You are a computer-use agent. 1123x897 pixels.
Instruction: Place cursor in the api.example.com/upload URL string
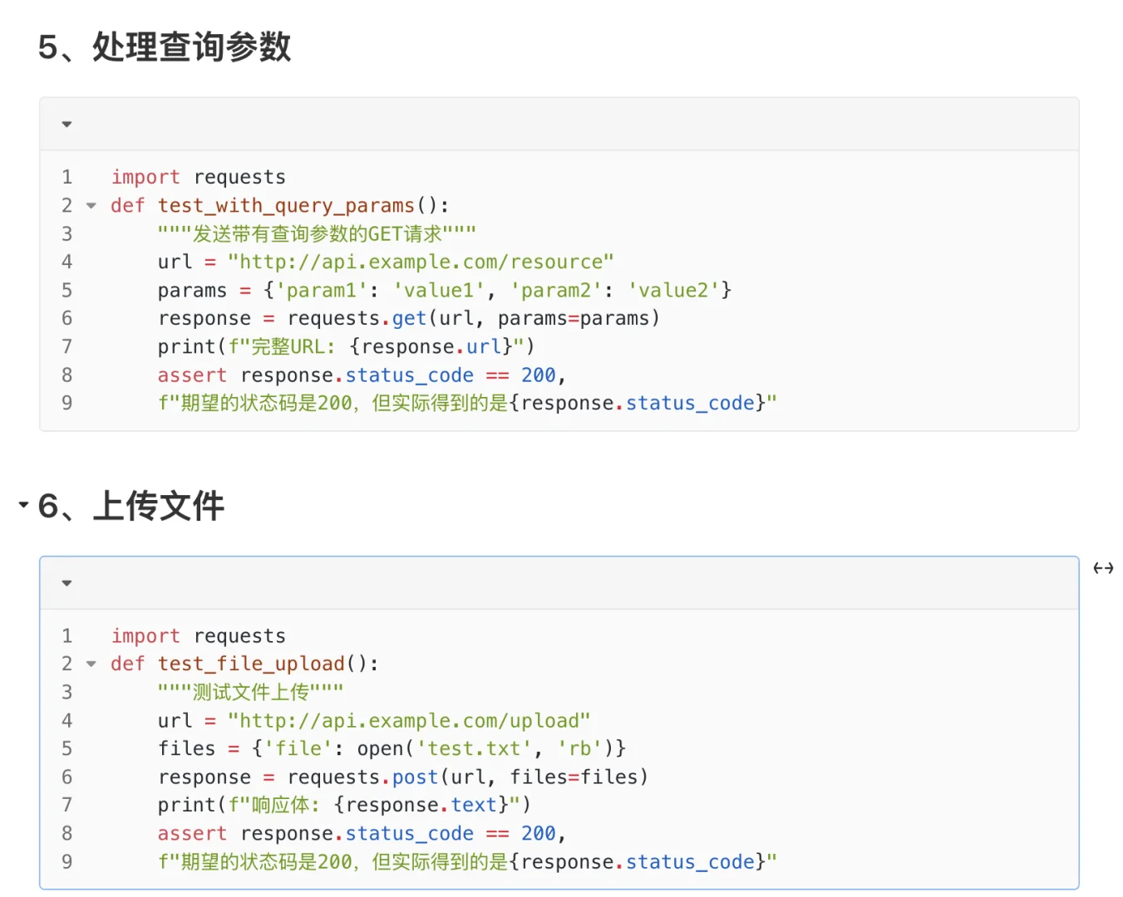coord(409,720)
